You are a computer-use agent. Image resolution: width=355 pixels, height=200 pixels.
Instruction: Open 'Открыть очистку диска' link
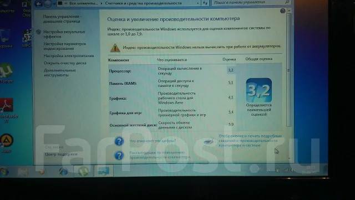coord(65,63)
